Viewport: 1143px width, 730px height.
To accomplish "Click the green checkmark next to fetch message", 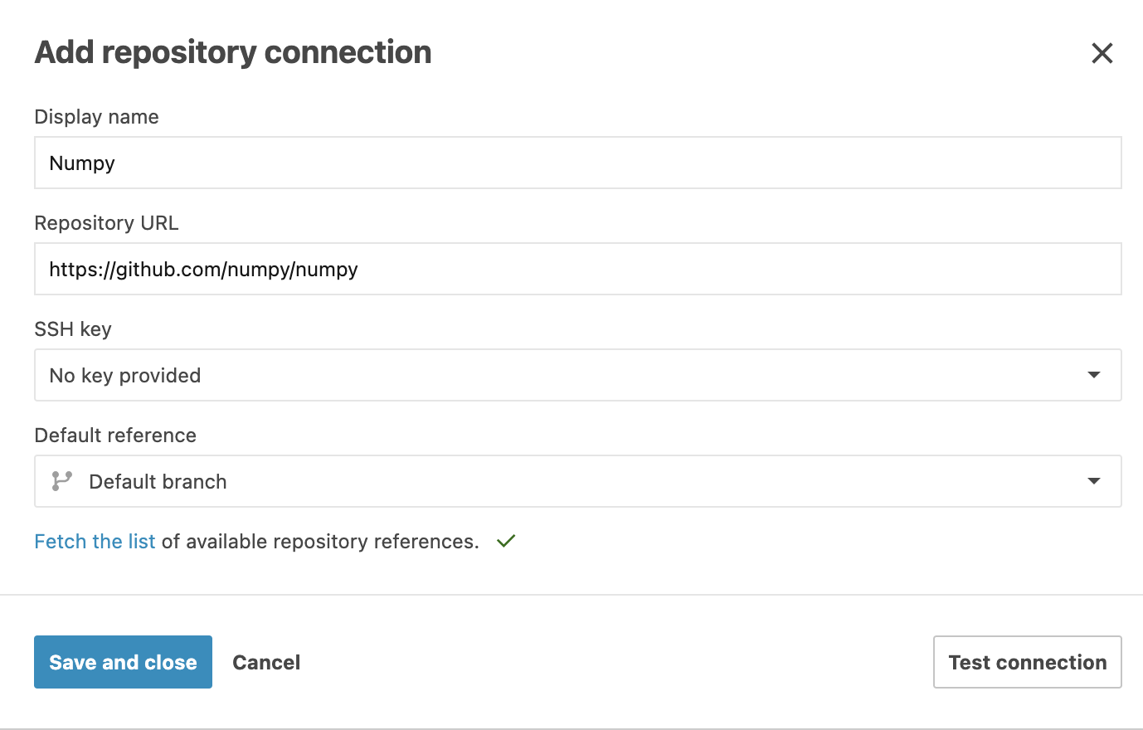I will (x=505, y=540).
